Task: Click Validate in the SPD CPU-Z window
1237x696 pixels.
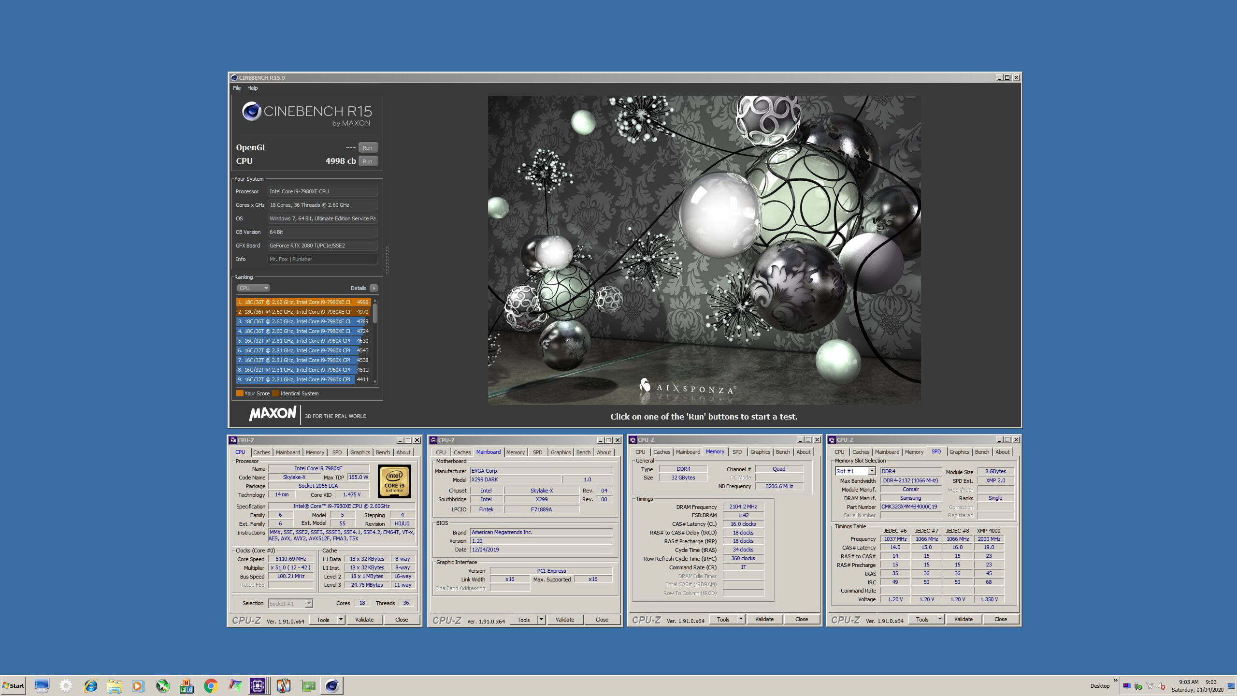Action: coord(963,619)
